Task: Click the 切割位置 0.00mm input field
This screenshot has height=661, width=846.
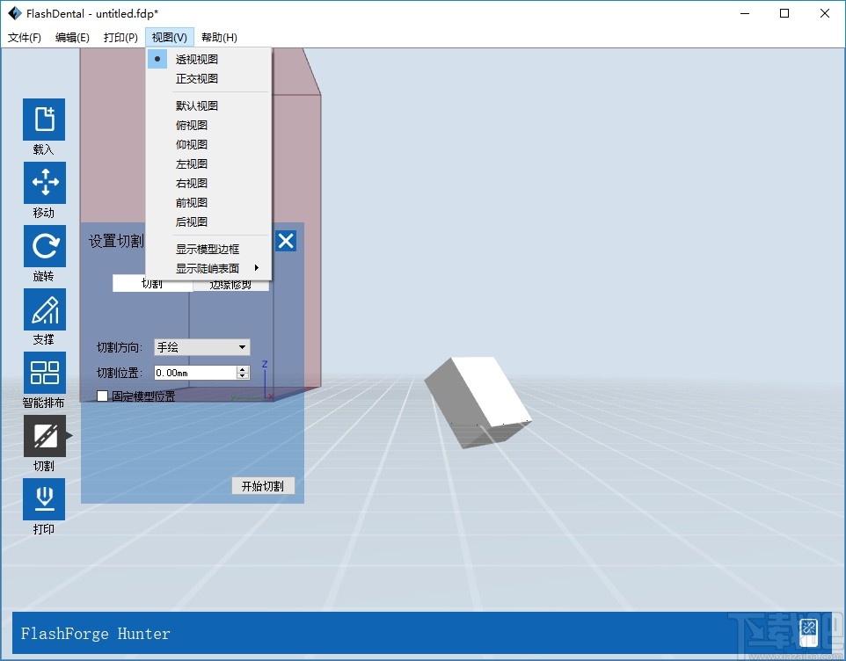Action: click(x=195, y=373)
